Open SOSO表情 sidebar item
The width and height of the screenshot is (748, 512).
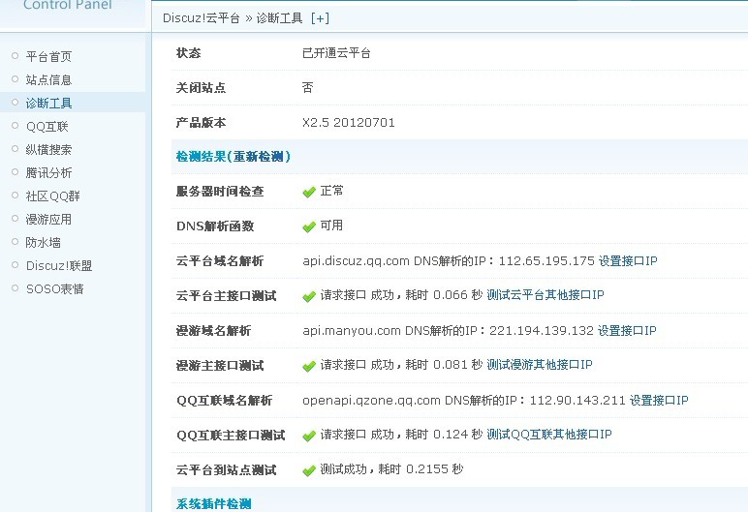[x=55, y=288]
